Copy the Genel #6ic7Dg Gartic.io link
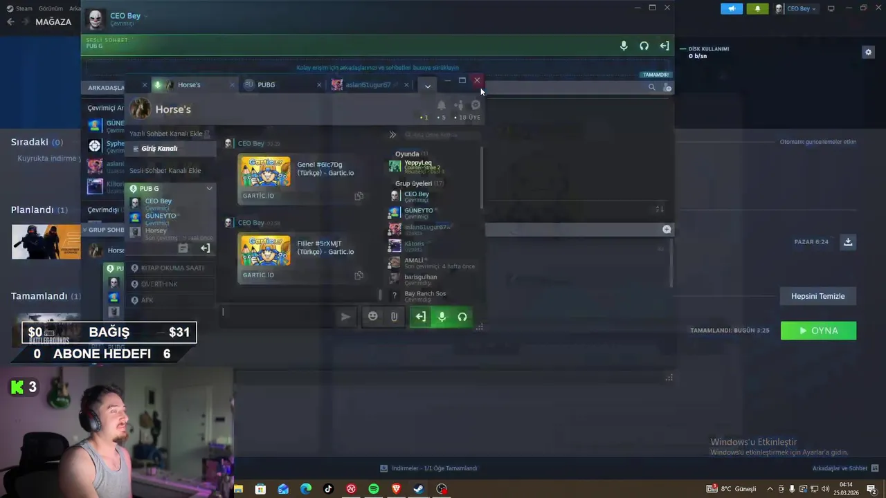This screenshot has width=886, height=498. (x=359, y=196)
